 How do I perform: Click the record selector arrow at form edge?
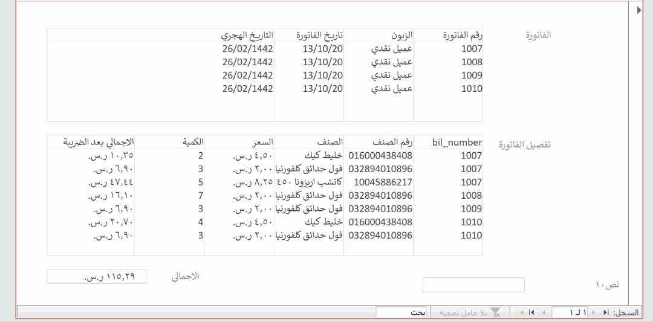(640, 11)
